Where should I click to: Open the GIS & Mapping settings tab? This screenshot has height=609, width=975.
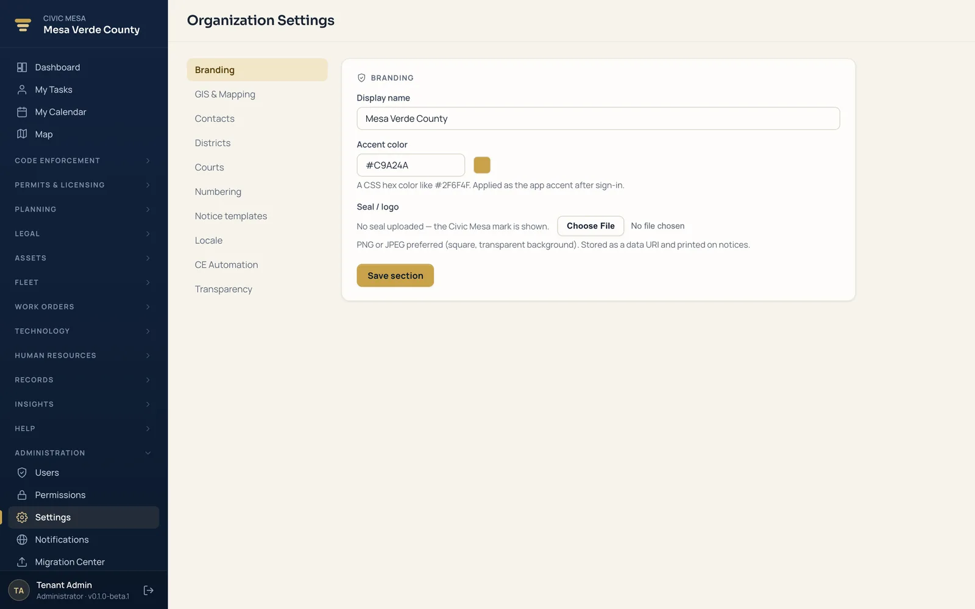click(x=257, y=94)
